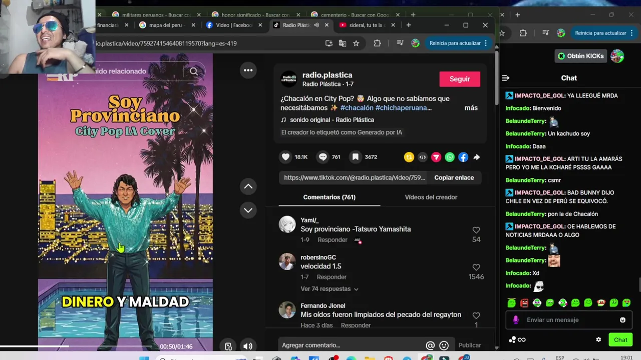Reply to Yami/_ comment via Responder
Viewport: 641px width, 360px height.
[332, 240]
